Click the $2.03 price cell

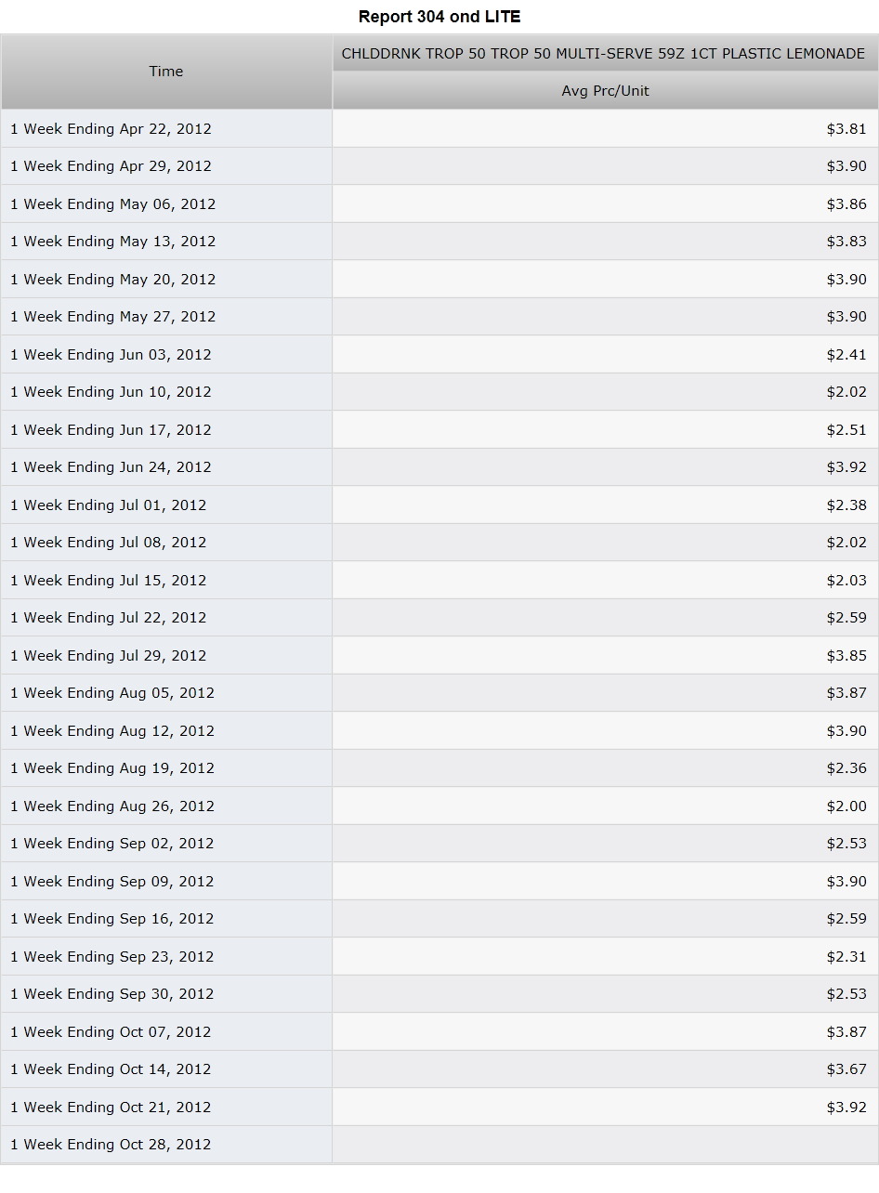(x=605, y=581)
